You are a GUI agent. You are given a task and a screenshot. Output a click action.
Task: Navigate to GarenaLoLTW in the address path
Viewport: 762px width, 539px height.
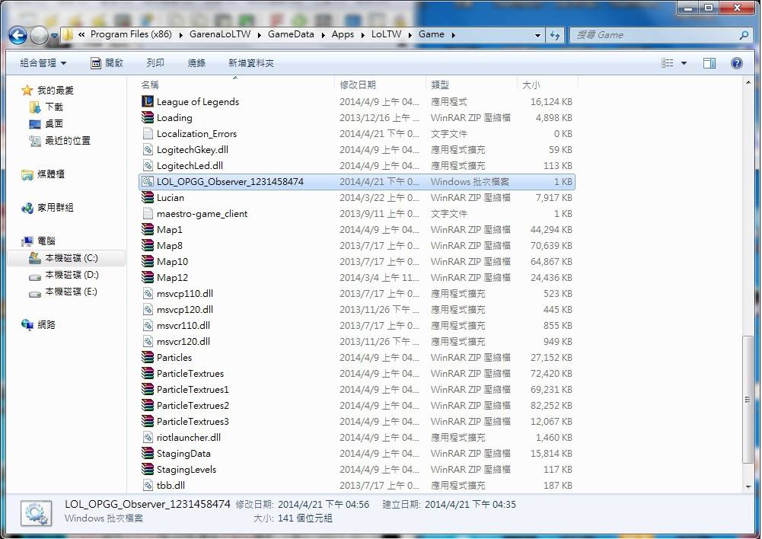[220, 34]
